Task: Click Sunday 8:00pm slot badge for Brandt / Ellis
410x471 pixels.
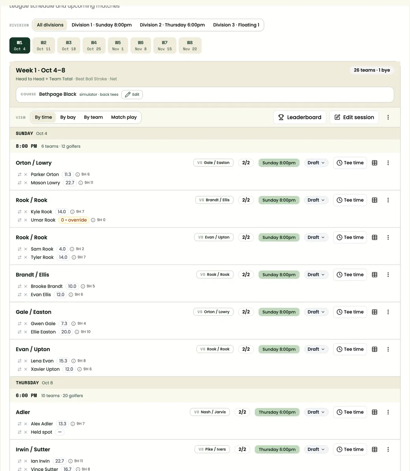Action: point(279,275)
